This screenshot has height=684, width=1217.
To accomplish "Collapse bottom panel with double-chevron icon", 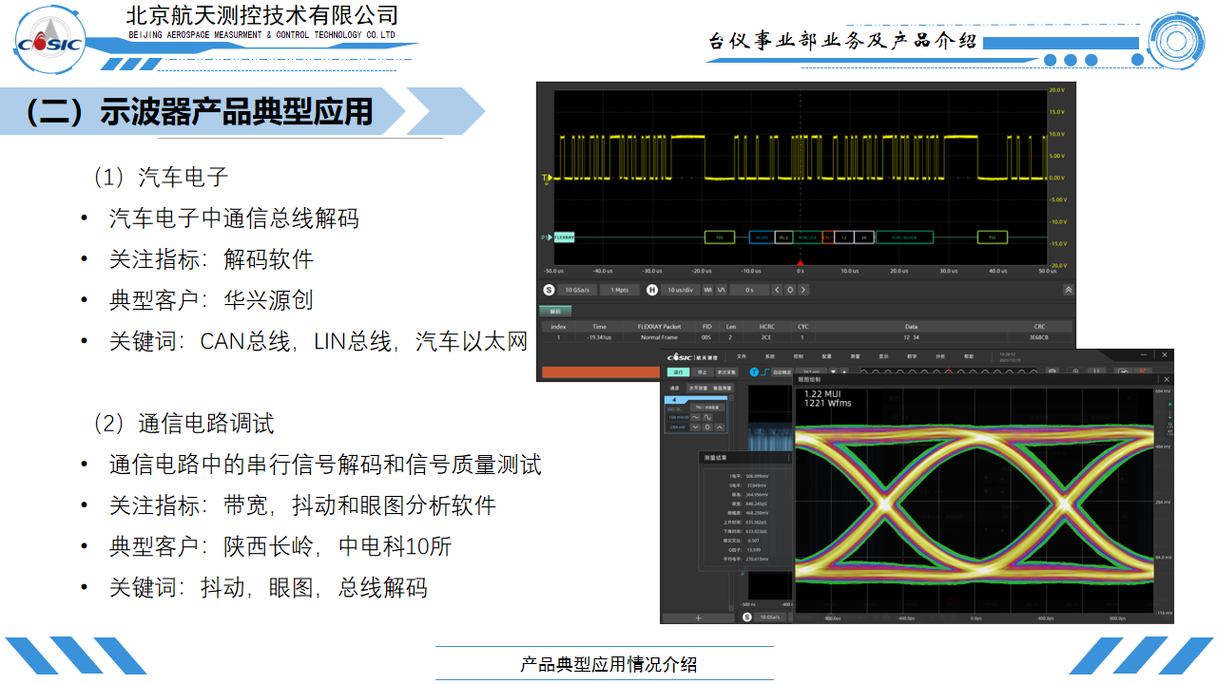I will (x=1068, y=290).
